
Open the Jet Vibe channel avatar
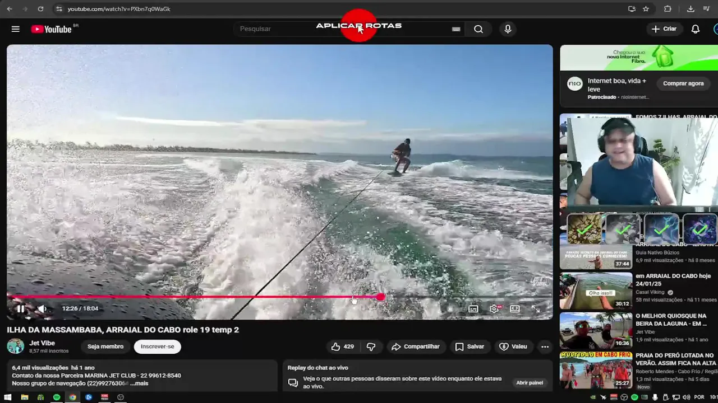(x=16, y=346)
